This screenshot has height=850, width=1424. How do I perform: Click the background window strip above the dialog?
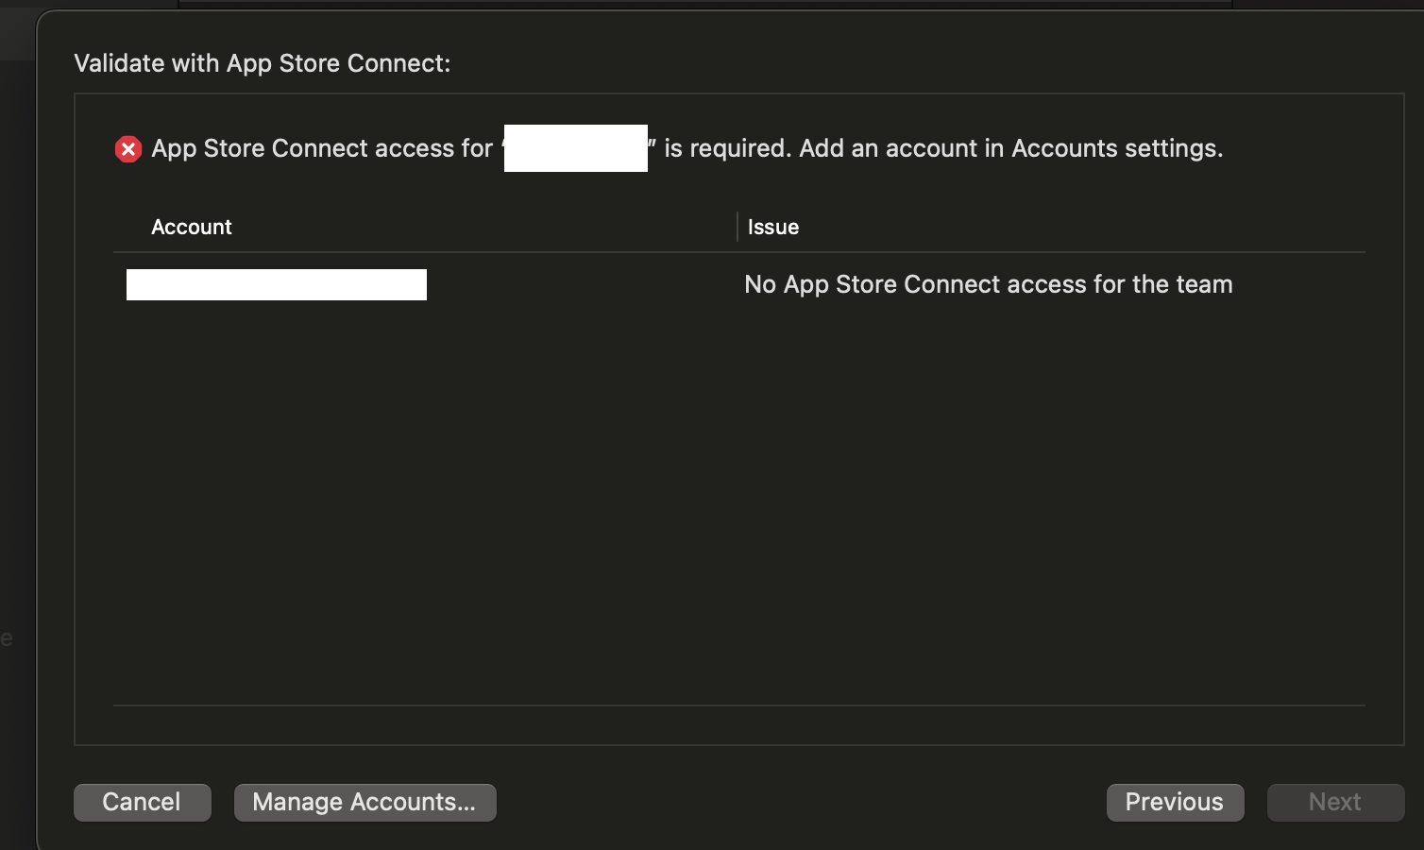(x=704, y=4)
